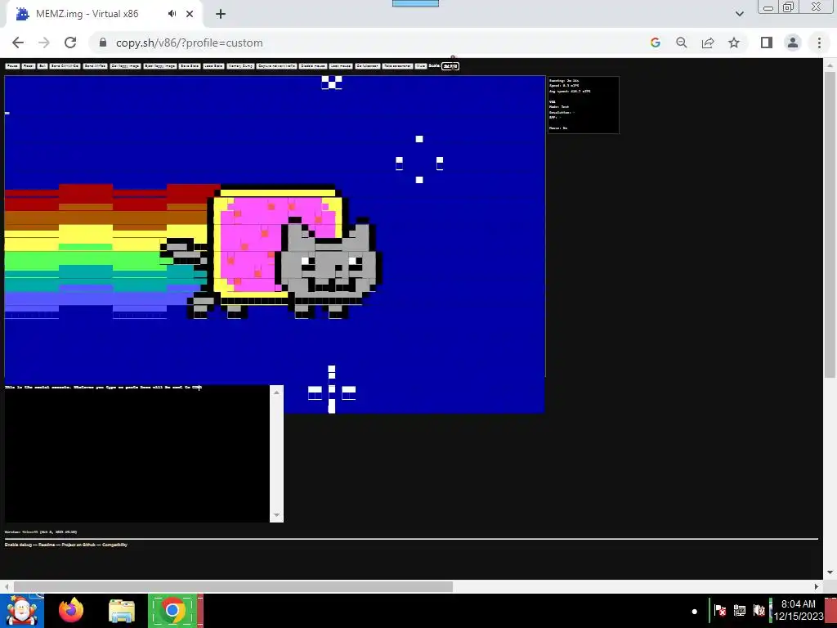Click Save State in emulator toolbar
This screenshot has width=837, height=628.
[x=190, y=66]
